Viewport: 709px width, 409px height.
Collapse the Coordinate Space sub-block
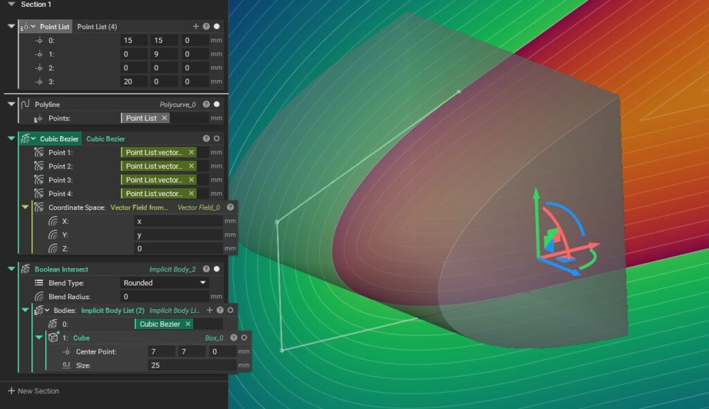[26, 207]
